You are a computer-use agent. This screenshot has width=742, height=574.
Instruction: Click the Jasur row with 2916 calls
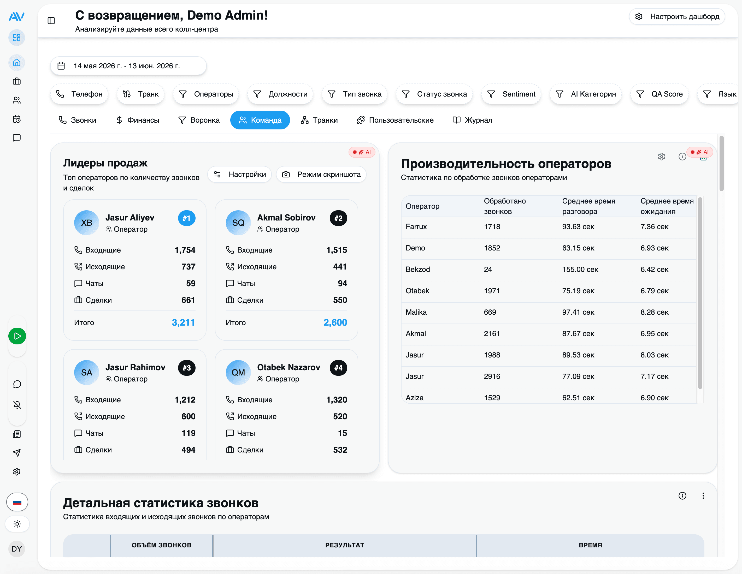tap(549, 376)
